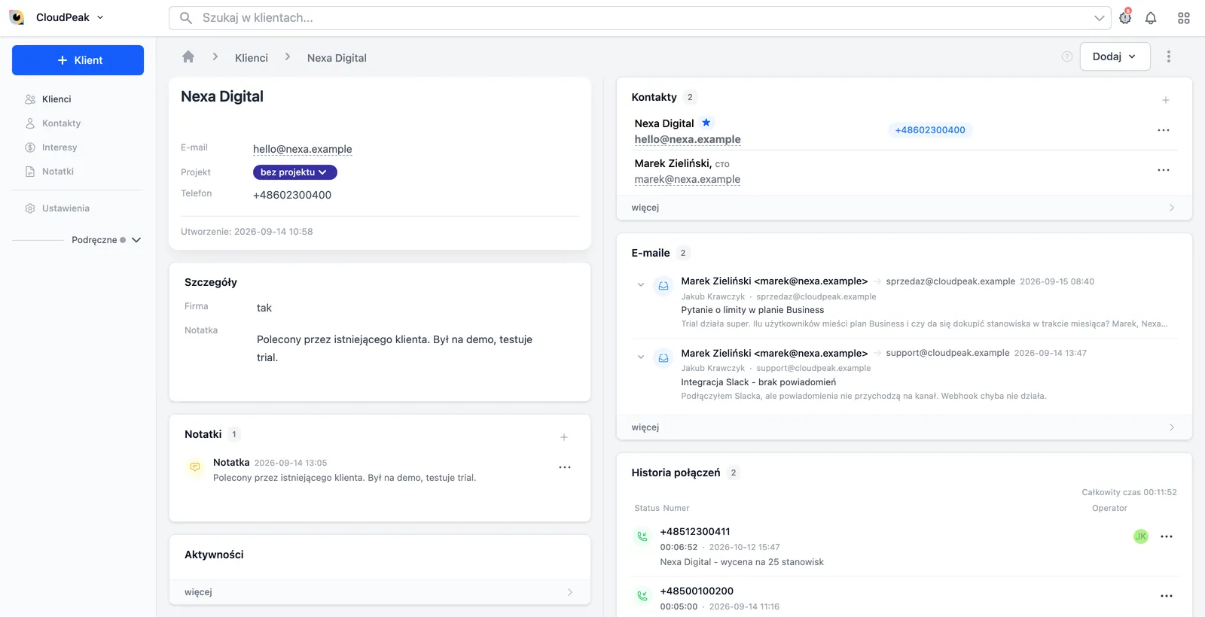Click the star next to Nexa Digital contact
This screenshot has height=617, width=1205.
[706, 123]
